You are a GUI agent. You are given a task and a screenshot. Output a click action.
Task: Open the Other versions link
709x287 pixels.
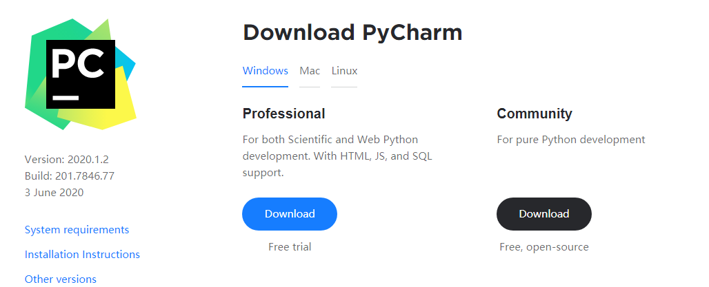[x=61, y=279]
